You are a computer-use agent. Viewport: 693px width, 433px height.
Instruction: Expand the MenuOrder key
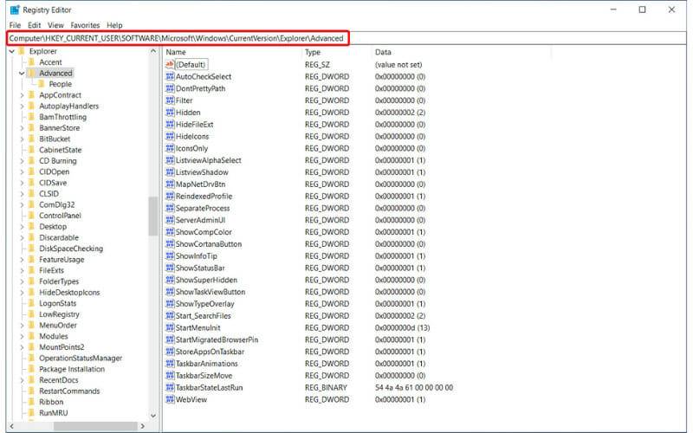(22, 326)
